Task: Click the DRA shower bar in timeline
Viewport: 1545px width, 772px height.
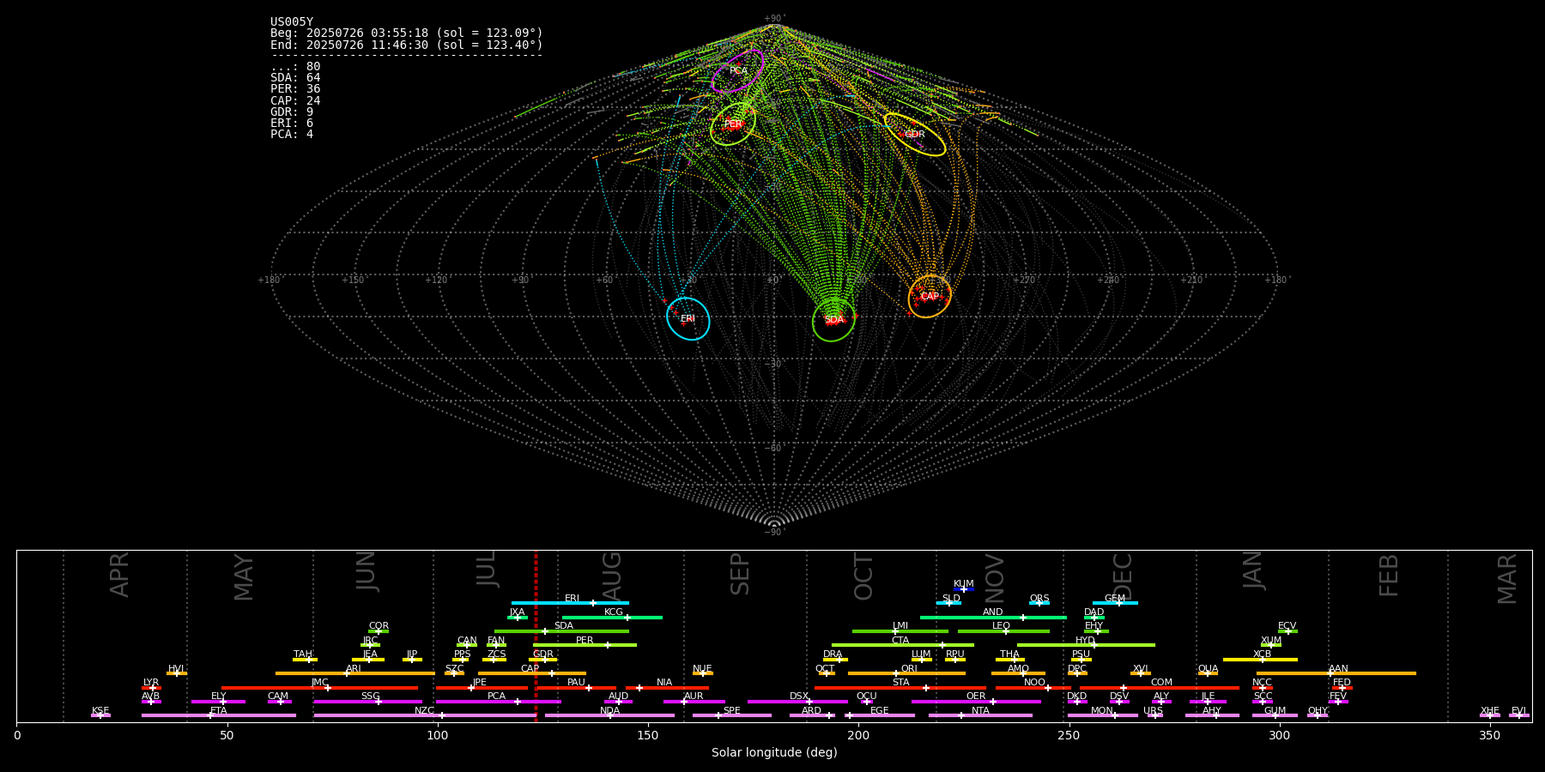Action: (835, 660)
